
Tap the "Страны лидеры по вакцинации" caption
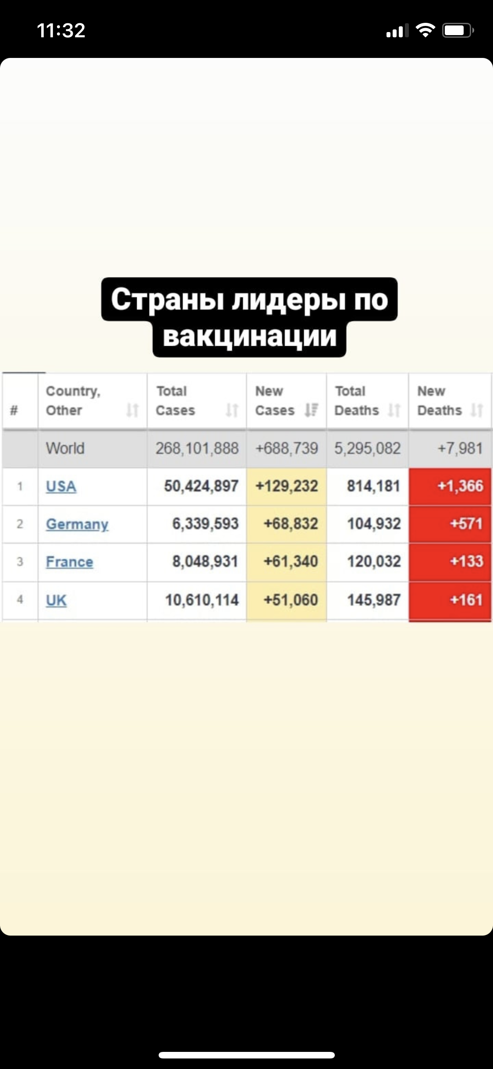click(x=249, y=317)
